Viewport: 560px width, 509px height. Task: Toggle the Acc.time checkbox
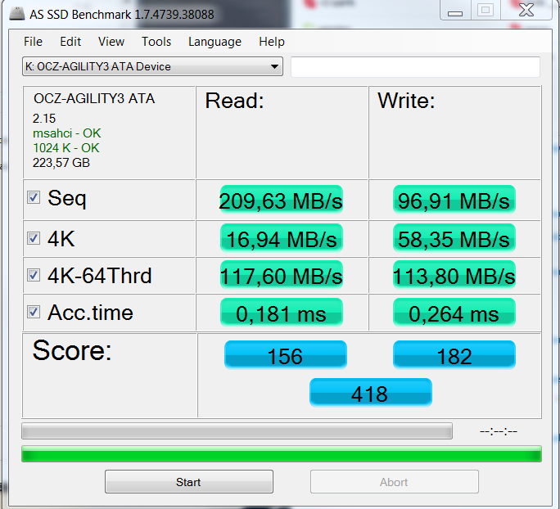34,312
